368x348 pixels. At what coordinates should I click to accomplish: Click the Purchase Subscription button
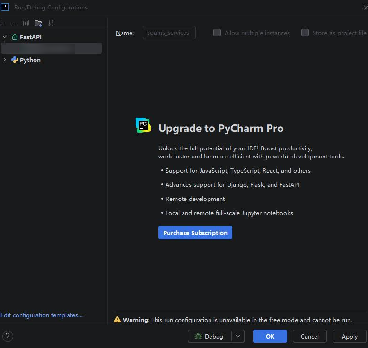pos(195,233)
